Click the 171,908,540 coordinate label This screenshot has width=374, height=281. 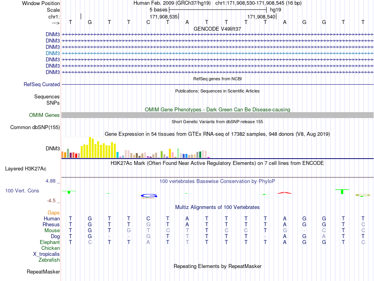pos(261,17)
